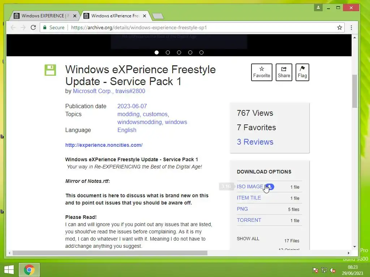Viewport: 370px width, 277px height.
Task: Open the ITEM TILE download link
Action: click(x=249, y=198)
